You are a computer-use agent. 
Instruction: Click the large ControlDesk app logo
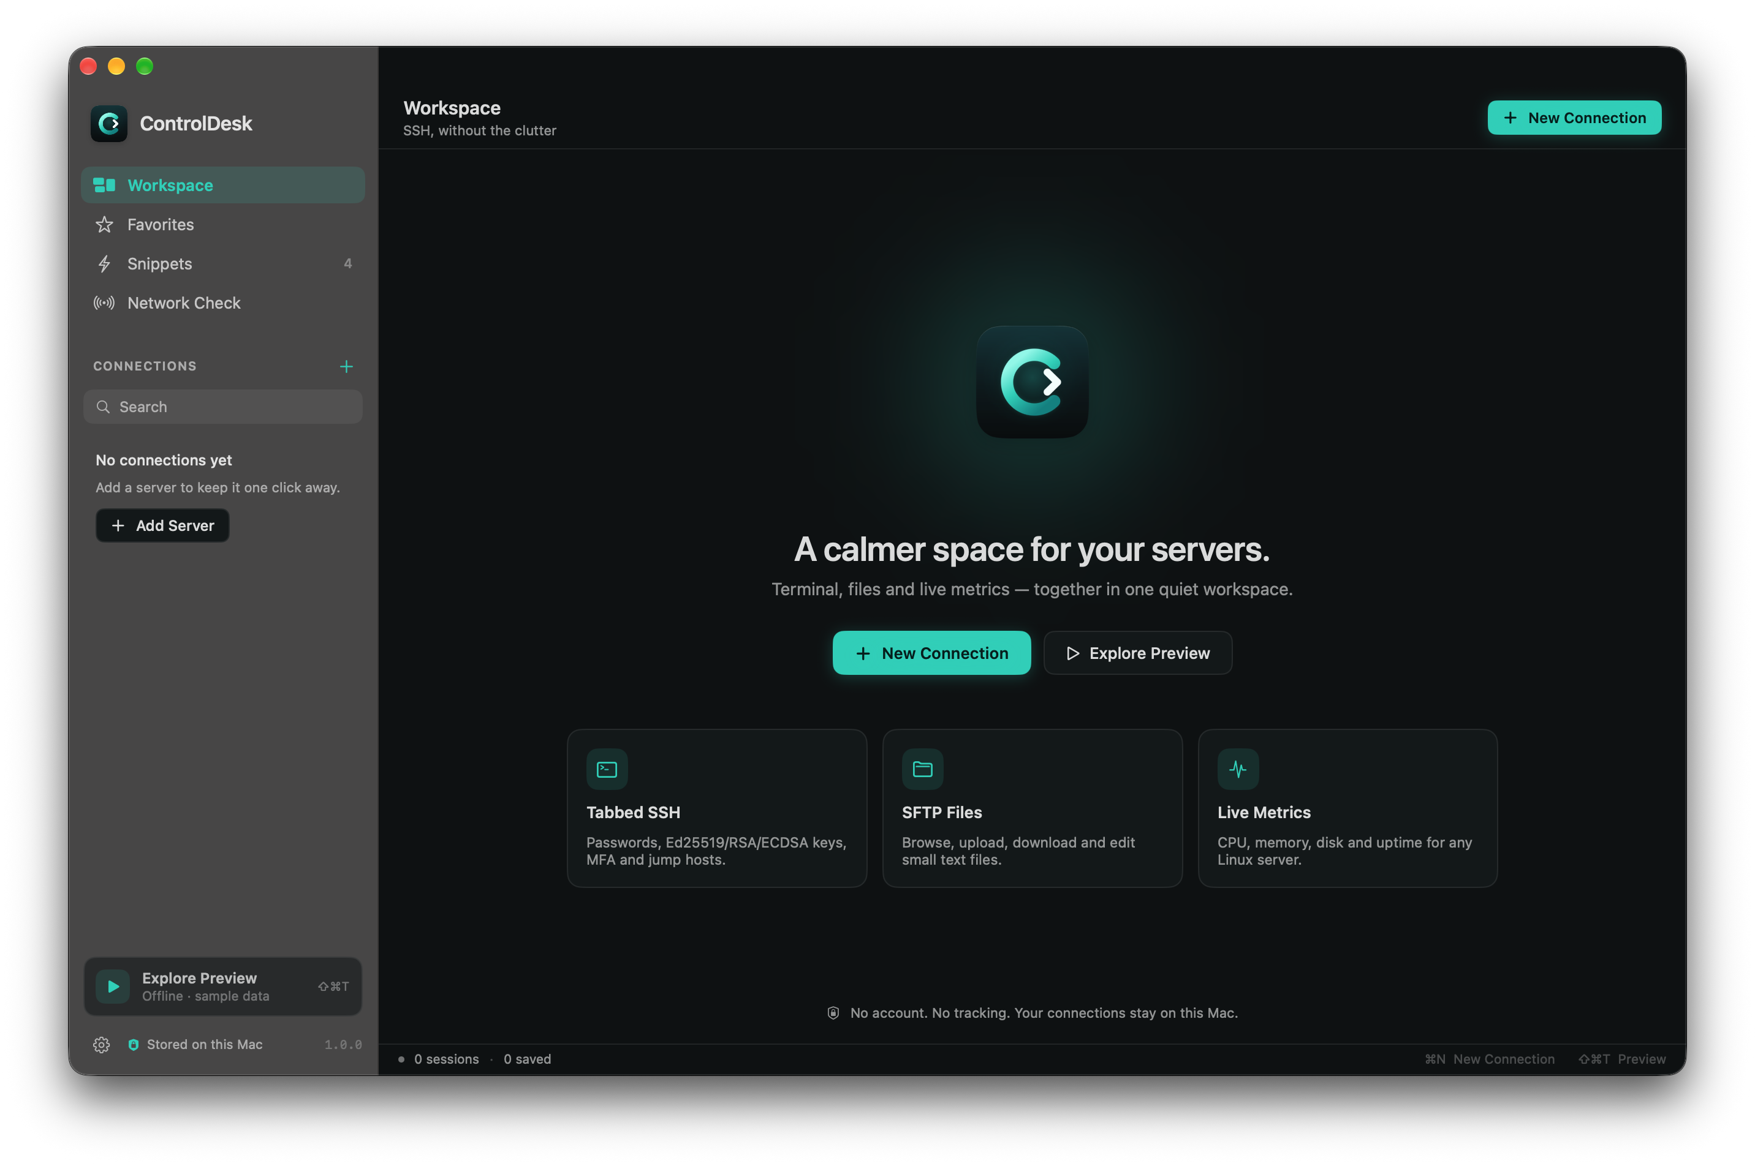click(1032, 382)
